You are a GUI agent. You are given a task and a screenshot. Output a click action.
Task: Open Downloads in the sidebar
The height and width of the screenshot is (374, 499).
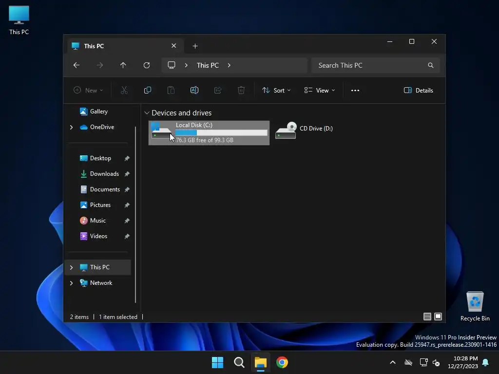tap(104, 174)
